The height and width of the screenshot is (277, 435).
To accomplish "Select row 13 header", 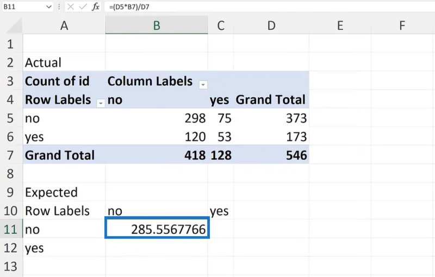I will [10, 267].
